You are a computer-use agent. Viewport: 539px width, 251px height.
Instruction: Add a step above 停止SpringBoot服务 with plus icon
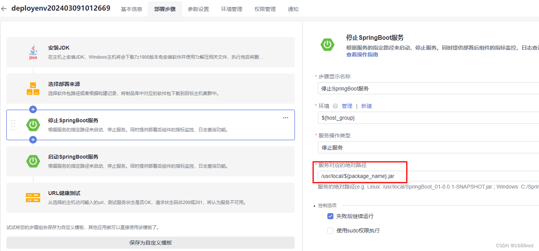(x=33, y=109)
